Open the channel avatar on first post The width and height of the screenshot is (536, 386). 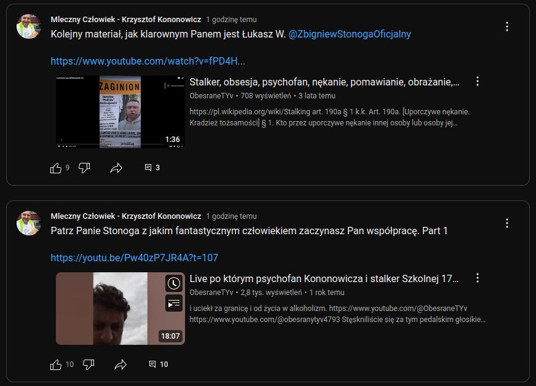coord(28,26)
